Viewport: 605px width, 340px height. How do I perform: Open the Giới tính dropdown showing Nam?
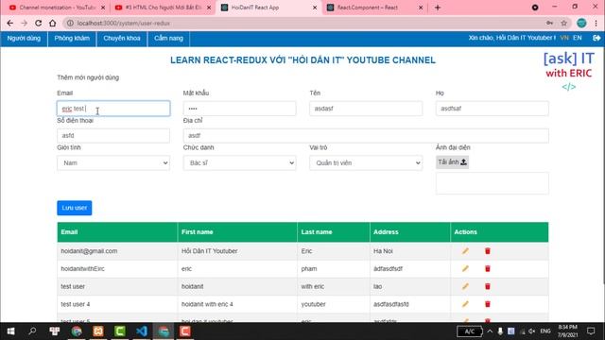[113, 163]
